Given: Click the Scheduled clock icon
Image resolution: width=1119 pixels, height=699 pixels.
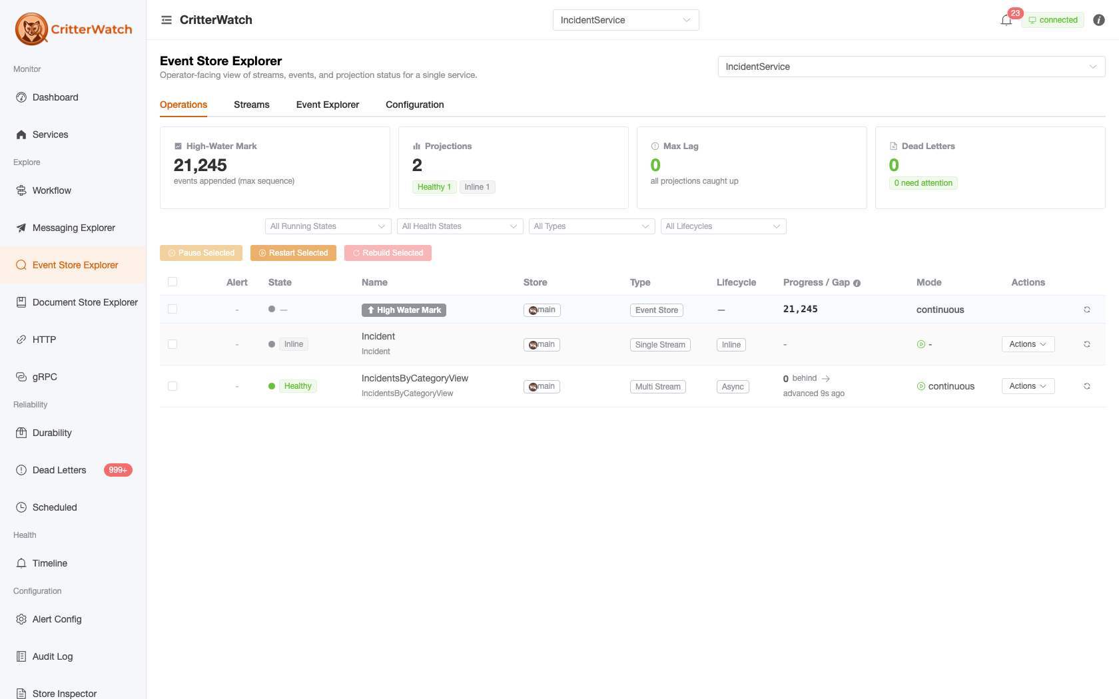Looking at the screenshot, I should tap(21, 507).
